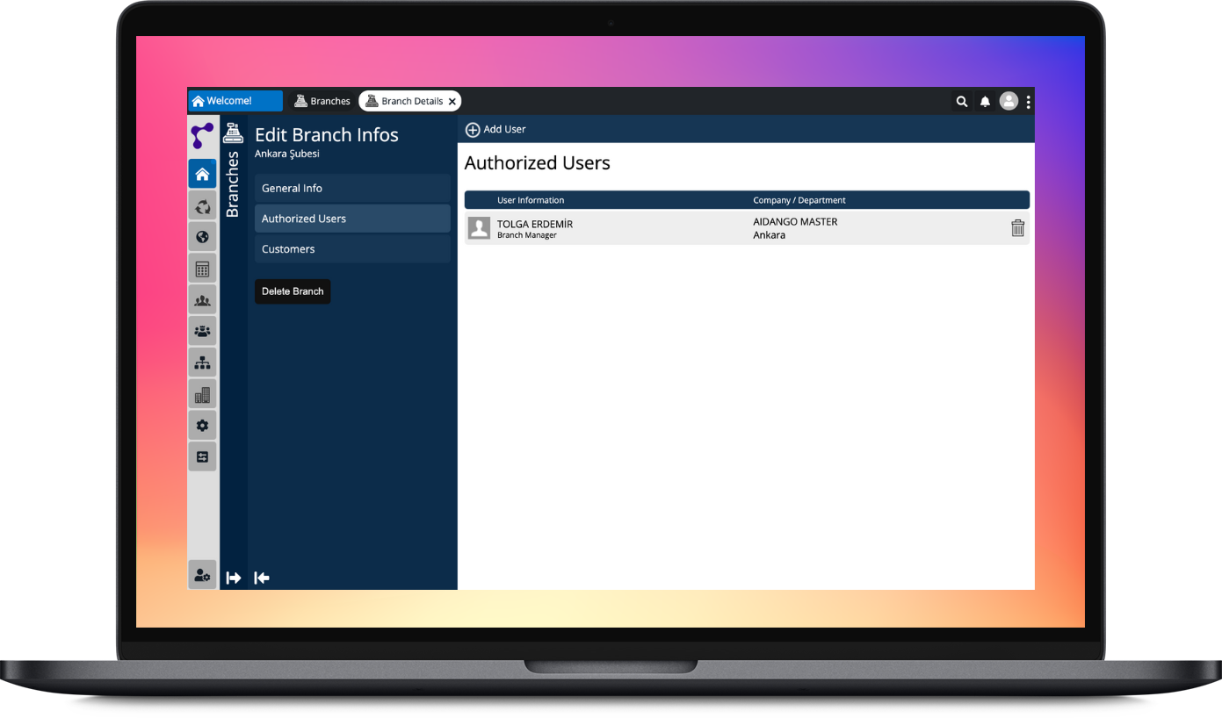
Task: Open the buildings icon in the sidebar
Action: pos(202,395)
